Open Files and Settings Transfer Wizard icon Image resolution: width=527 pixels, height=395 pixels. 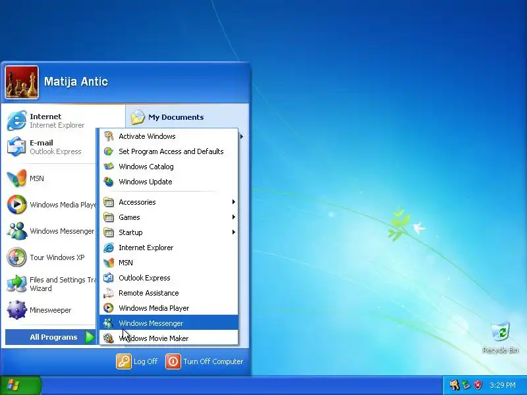click(x=16, y=284)
